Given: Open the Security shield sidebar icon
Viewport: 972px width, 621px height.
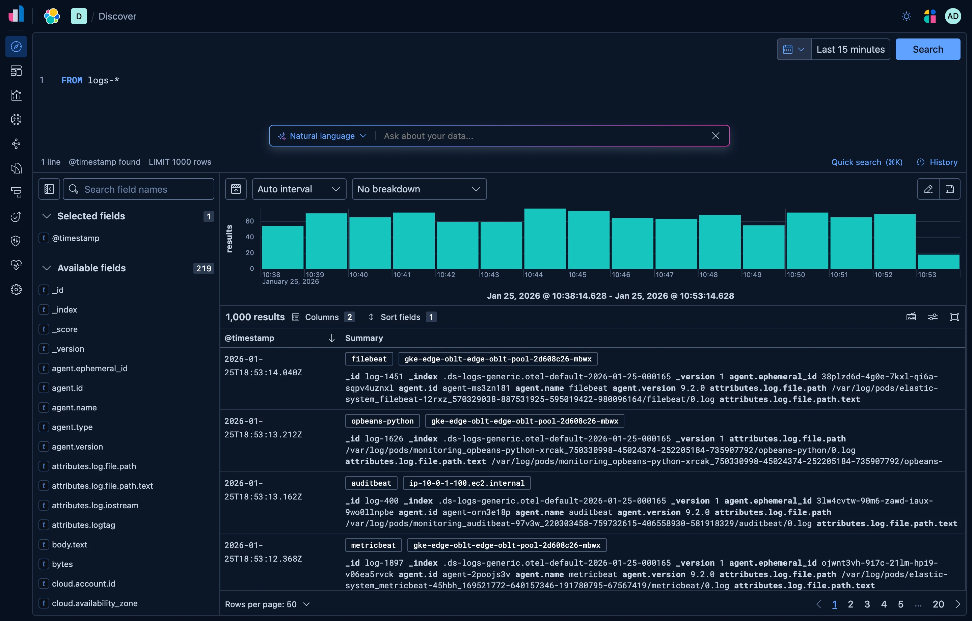Looking at the screenshot, I should click(x=16, y=241).
